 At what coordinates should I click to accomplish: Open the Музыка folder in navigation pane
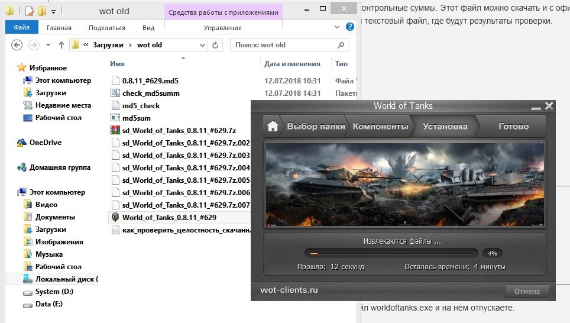(x=48, y=254)
